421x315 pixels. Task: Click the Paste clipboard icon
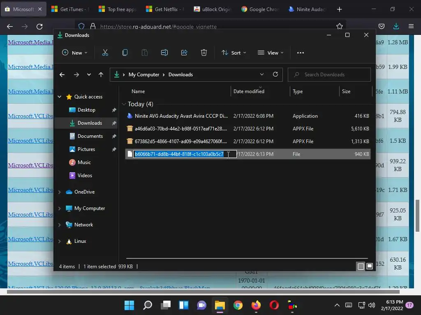(144, 53)
